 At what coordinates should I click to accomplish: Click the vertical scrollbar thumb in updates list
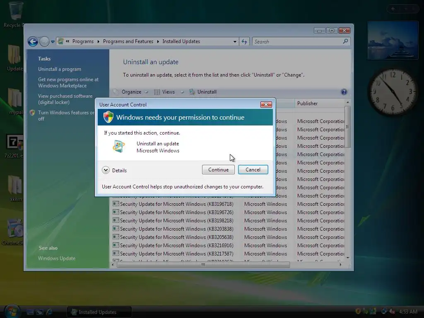click(347, 127)
